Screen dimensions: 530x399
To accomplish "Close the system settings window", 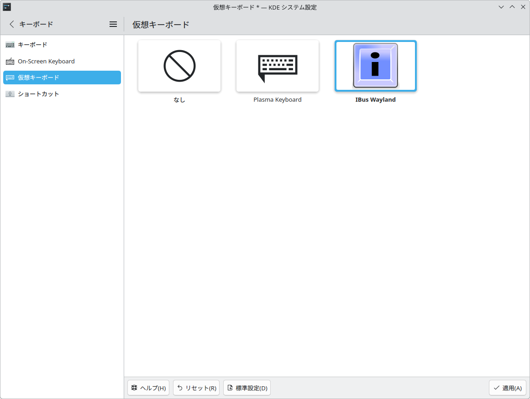I will click(x=523, y=7).
